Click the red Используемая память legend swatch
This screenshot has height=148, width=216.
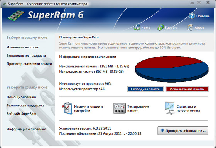(x=187, y=89)
